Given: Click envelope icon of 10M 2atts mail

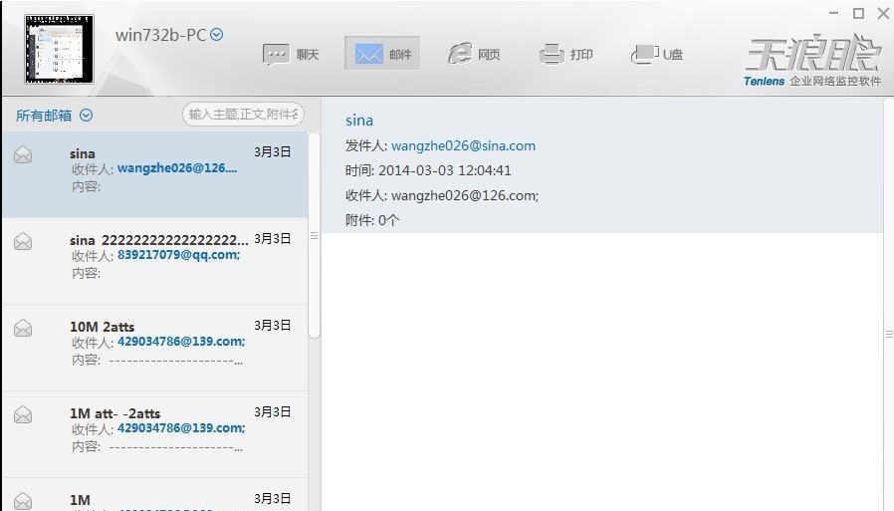Looking at the screenshot, I should (23, 329).
